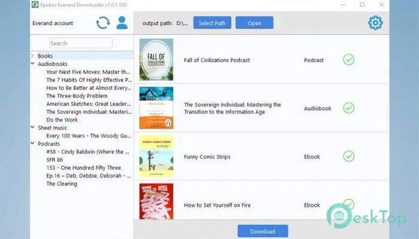Click the Funny Comic Strips cover thumbnail
Viewport: 419px width, 239px height.
click(156, 157)
